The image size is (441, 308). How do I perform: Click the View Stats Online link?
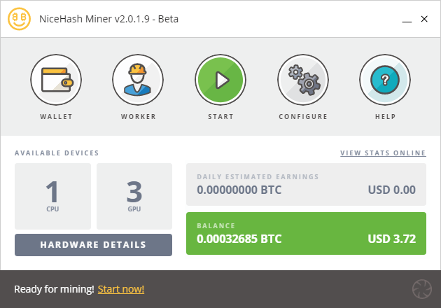pyautogui.click(x=383, y=153)
